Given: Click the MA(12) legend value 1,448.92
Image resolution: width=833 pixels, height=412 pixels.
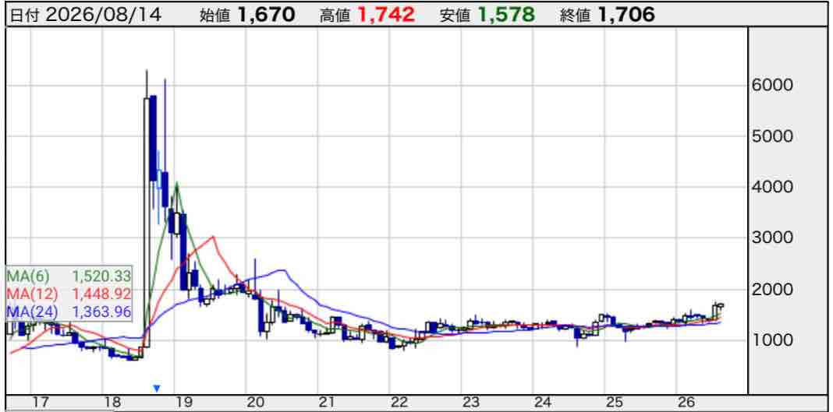Looking at the screenshot, I should click(x=101, y=294).
